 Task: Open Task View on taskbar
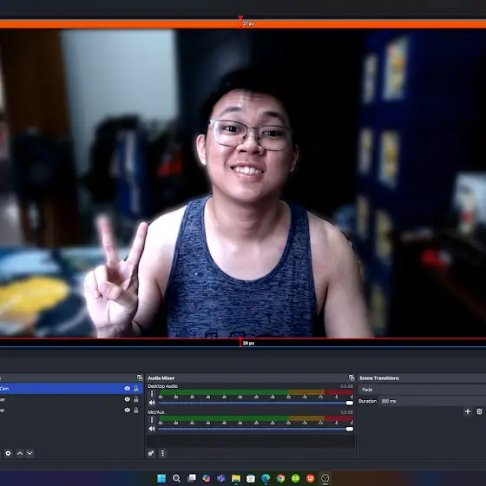pyautogui.click(x=192, y=478)
